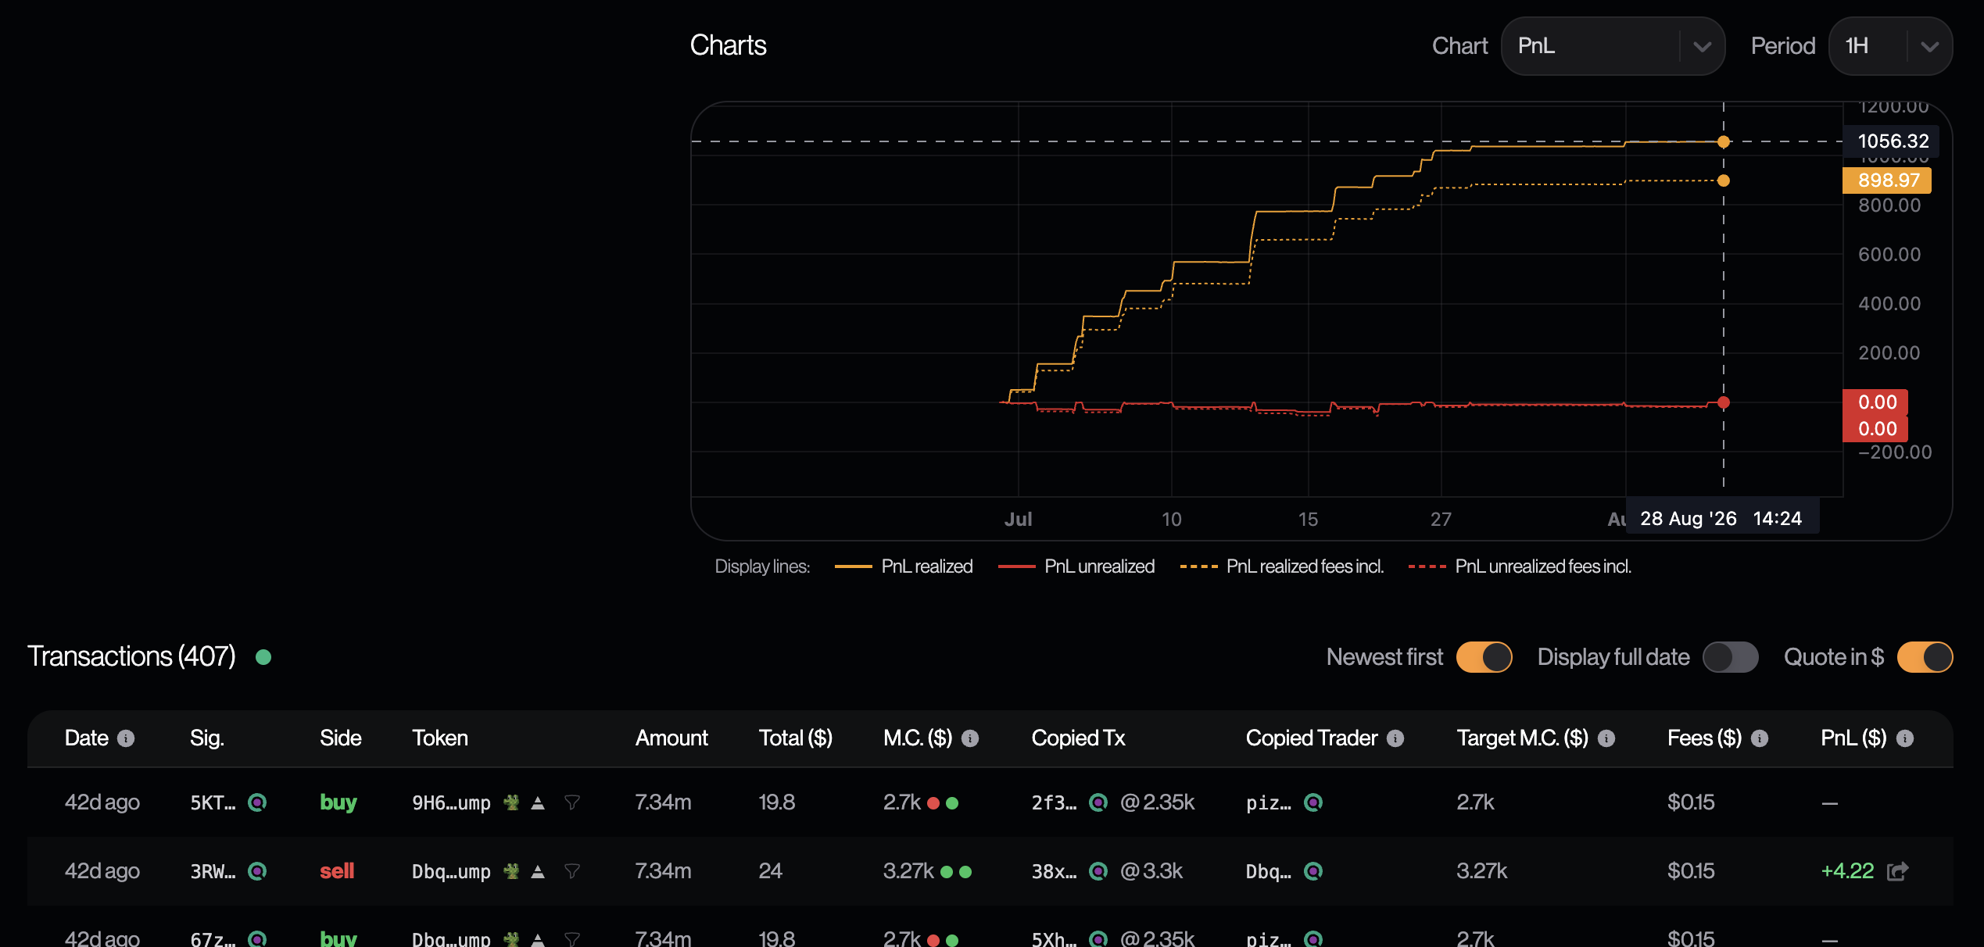Image resolution: width=1984 pixels, height=947 pixels.
Task: Toggle the Newest first switch
Action: [x=1484, y=657]
